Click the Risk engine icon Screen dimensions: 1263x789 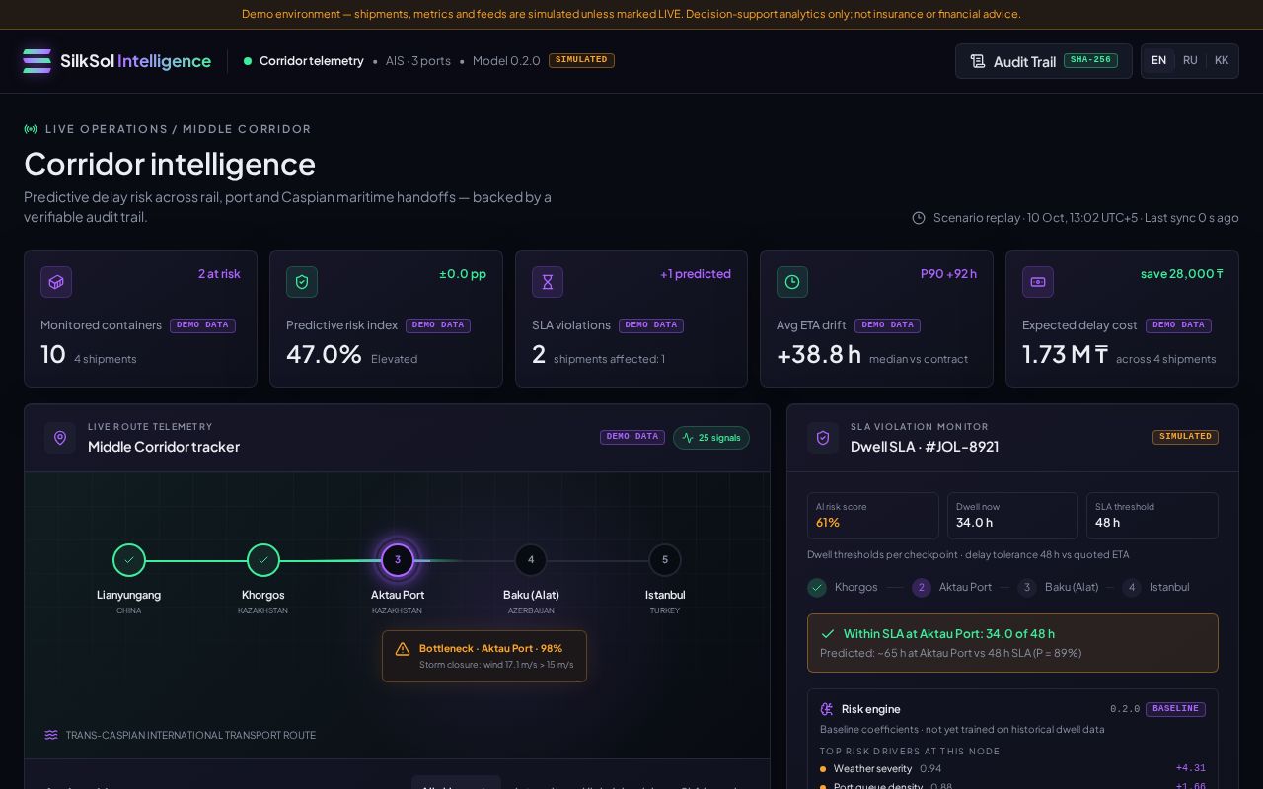point(827,709)
